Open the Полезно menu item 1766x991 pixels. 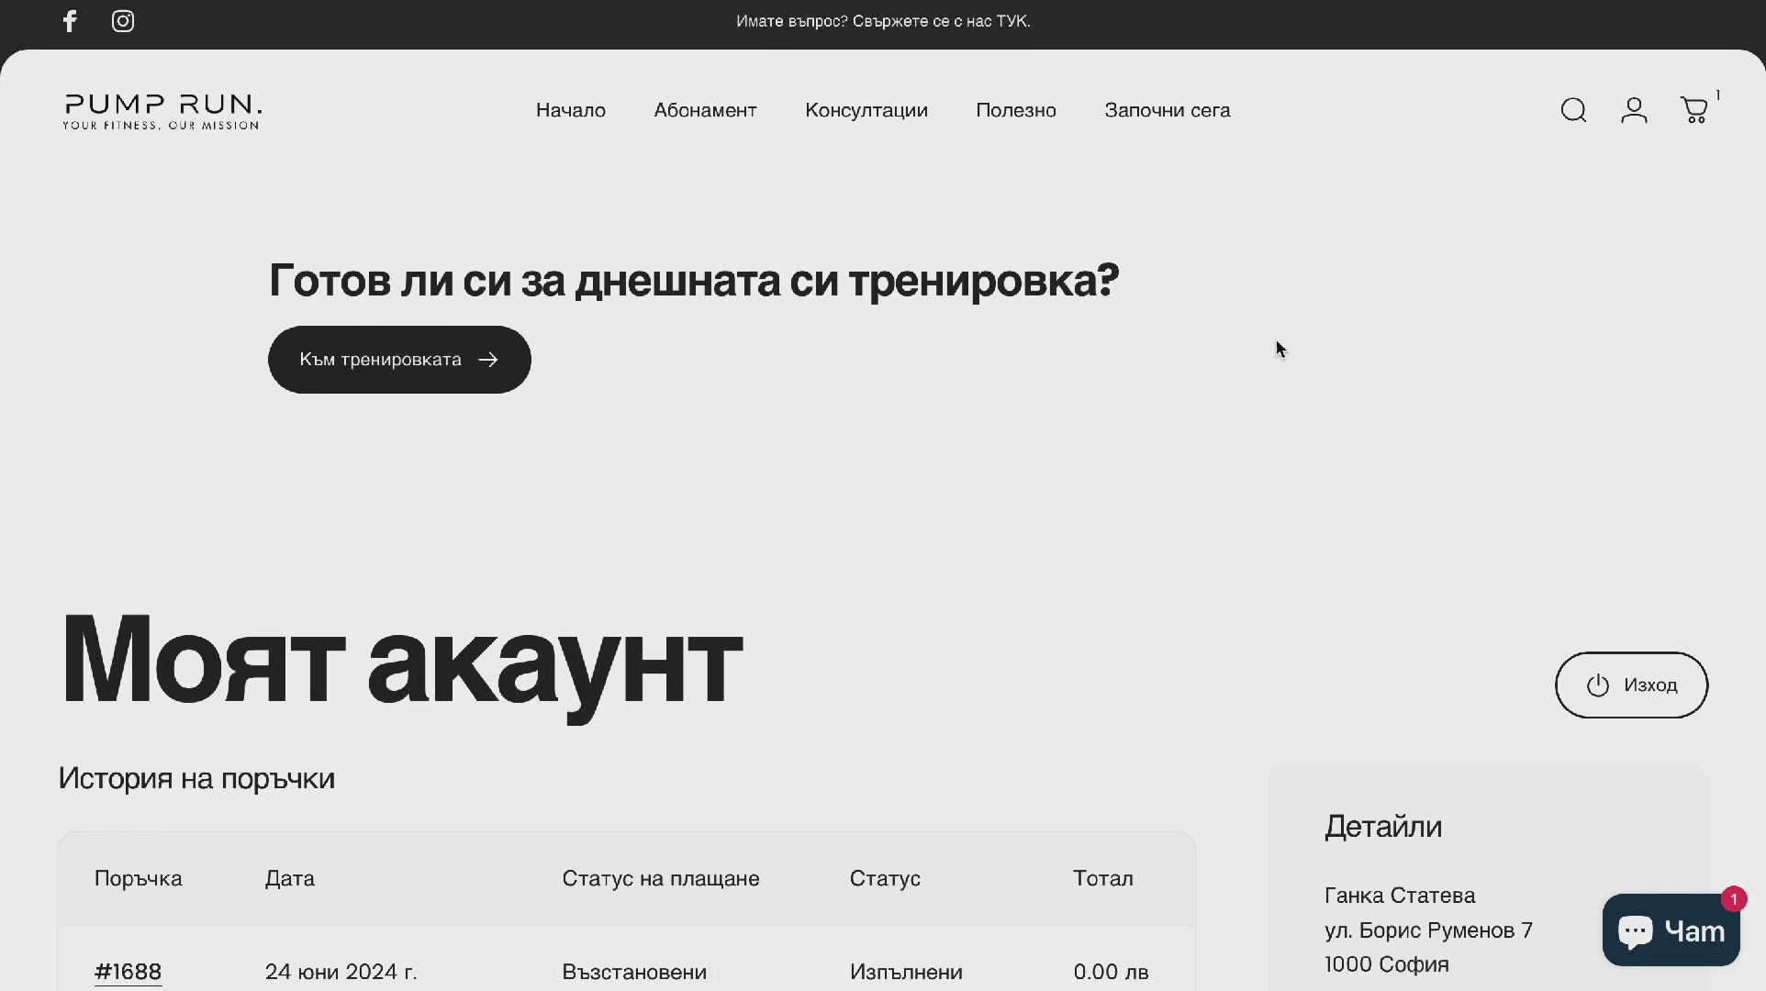pos(1016,110)
